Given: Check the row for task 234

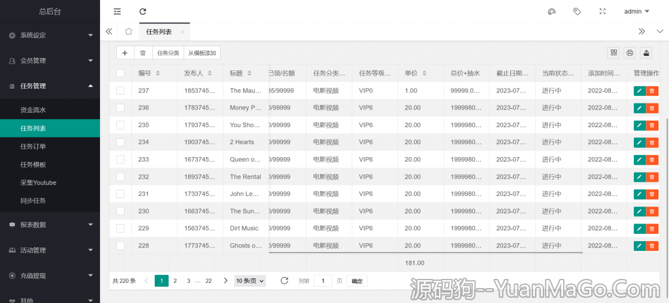Looking at the screenshot, I should [x=120, y=142].
